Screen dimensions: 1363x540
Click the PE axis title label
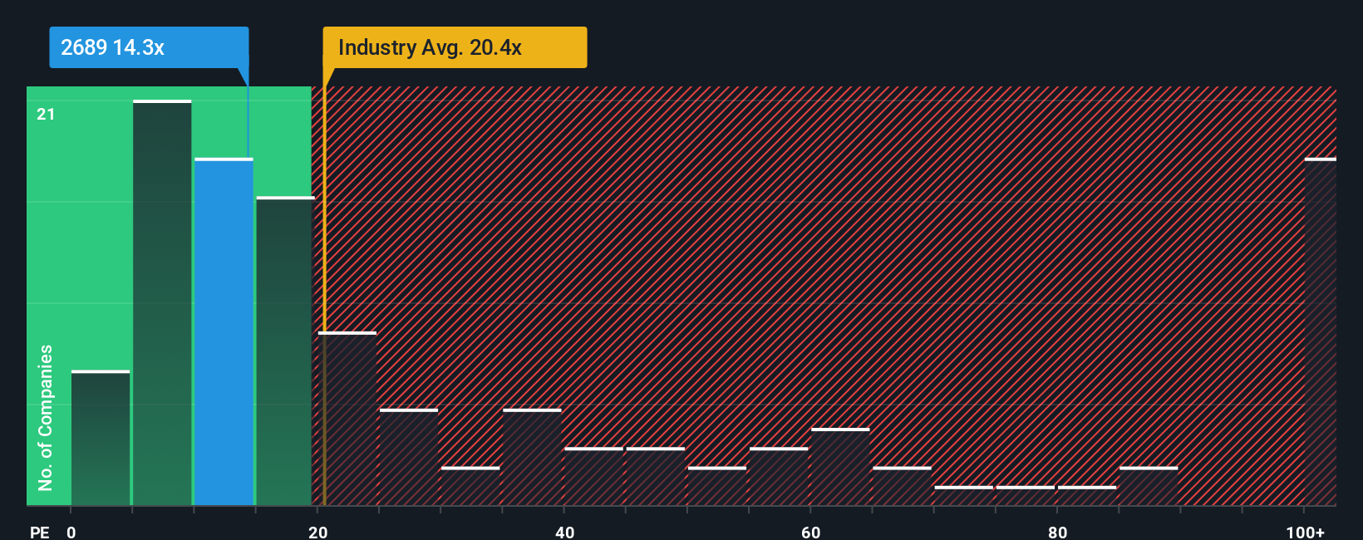point(39,532)
